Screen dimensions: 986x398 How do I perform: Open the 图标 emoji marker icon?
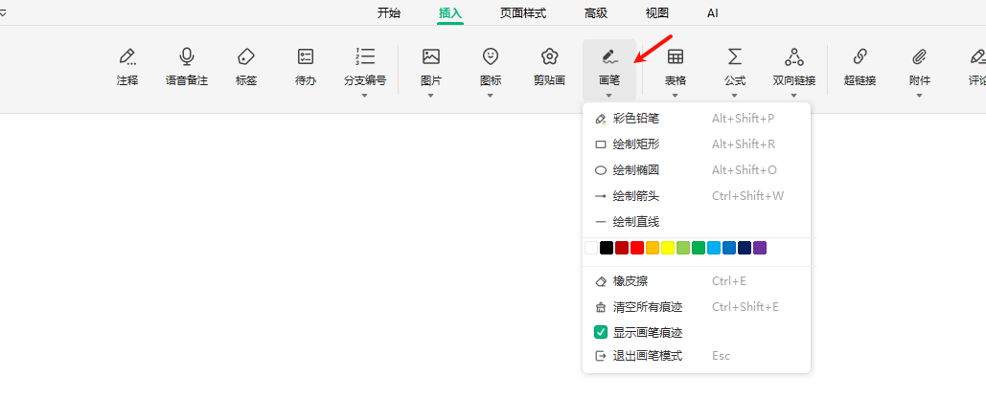pyautogui.click(x=491, y=56)
